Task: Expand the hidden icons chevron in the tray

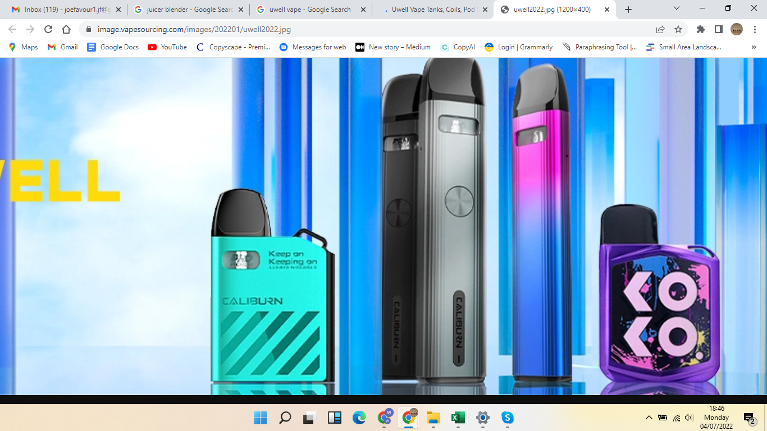Action: pos(648,418)
